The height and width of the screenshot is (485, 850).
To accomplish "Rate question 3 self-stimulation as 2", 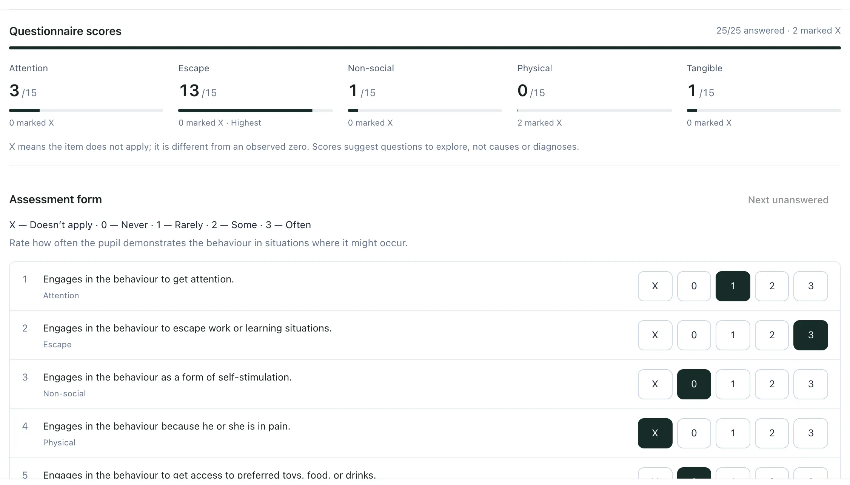I will tap(771, 384).
